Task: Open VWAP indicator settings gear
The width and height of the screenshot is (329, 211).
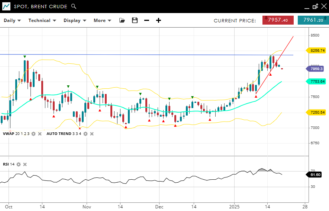Action: point(33,133)
